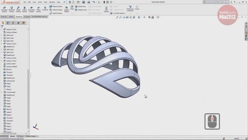Click the Cut With Surface command
This screenshot has width=248, height=140.
tap(117, 13)
